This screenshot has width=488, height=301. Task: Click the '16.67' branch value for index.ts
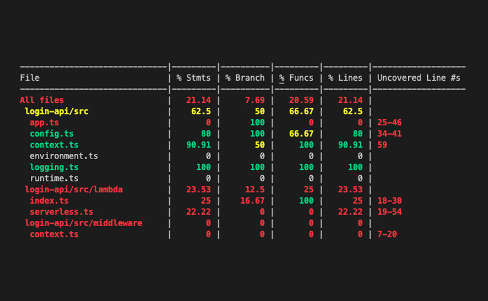point(252,201)
